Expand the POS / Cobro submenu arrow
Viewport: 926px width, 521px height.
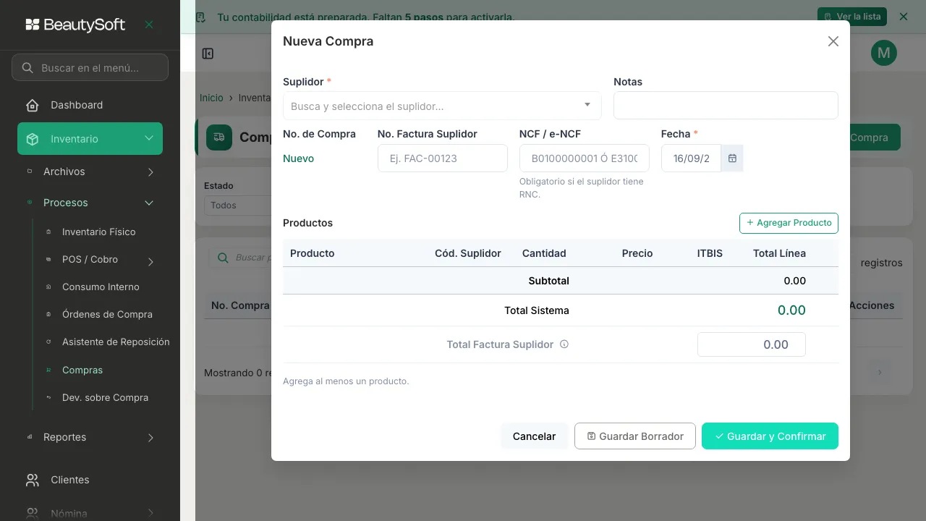click(150, 261)
